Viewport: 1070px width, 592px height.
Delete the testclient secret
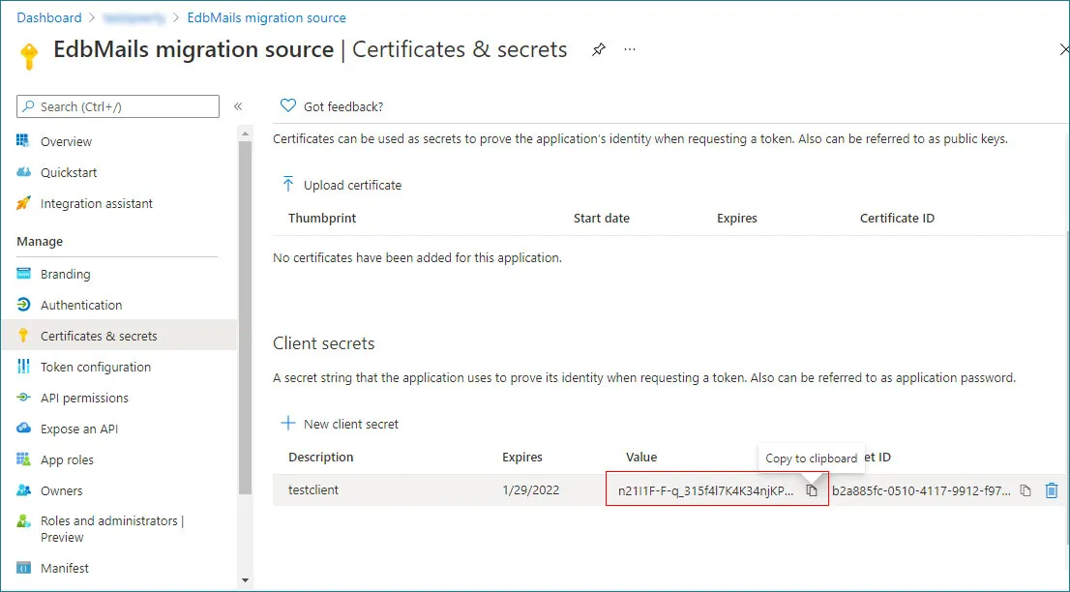1052,490
